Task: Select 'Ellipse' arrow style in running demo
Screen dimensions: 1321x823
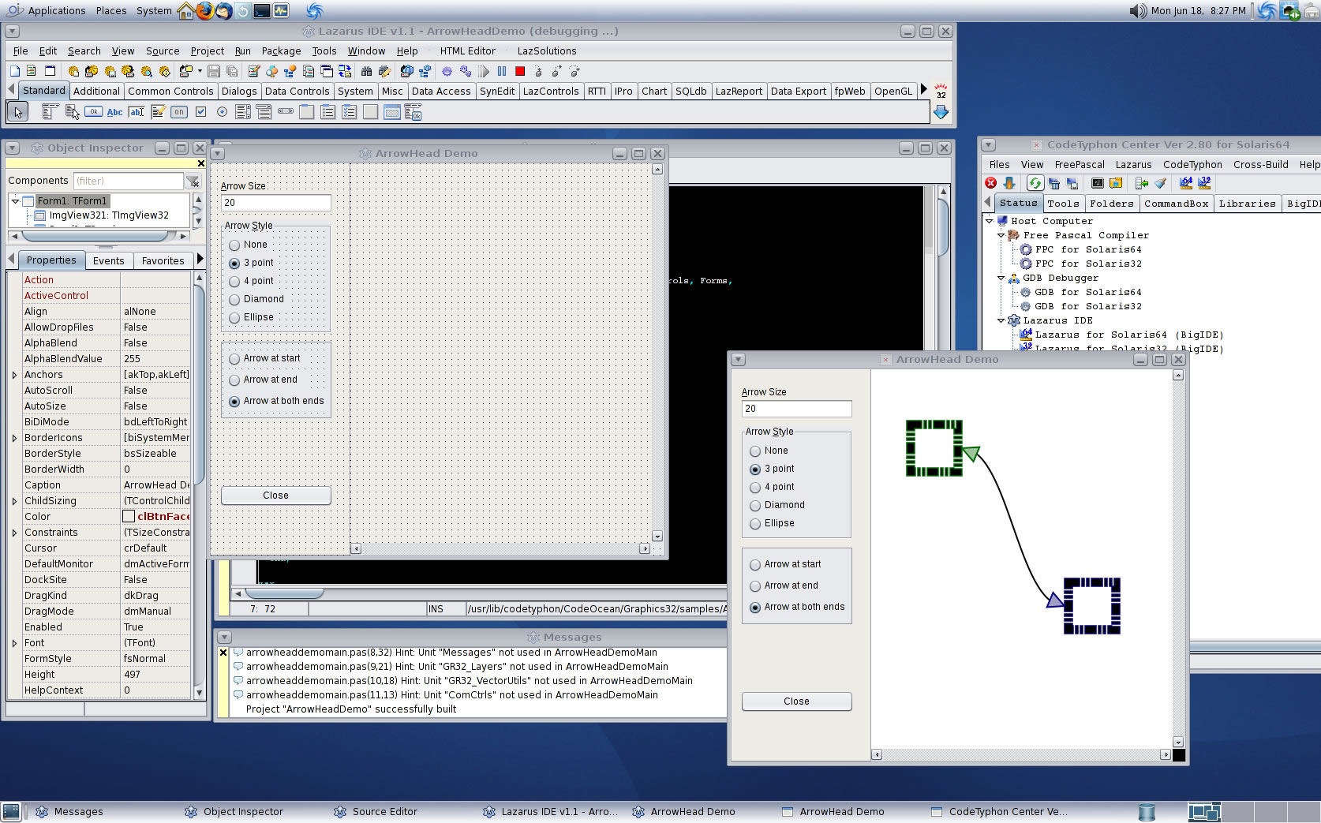Action: click(755, 524)
